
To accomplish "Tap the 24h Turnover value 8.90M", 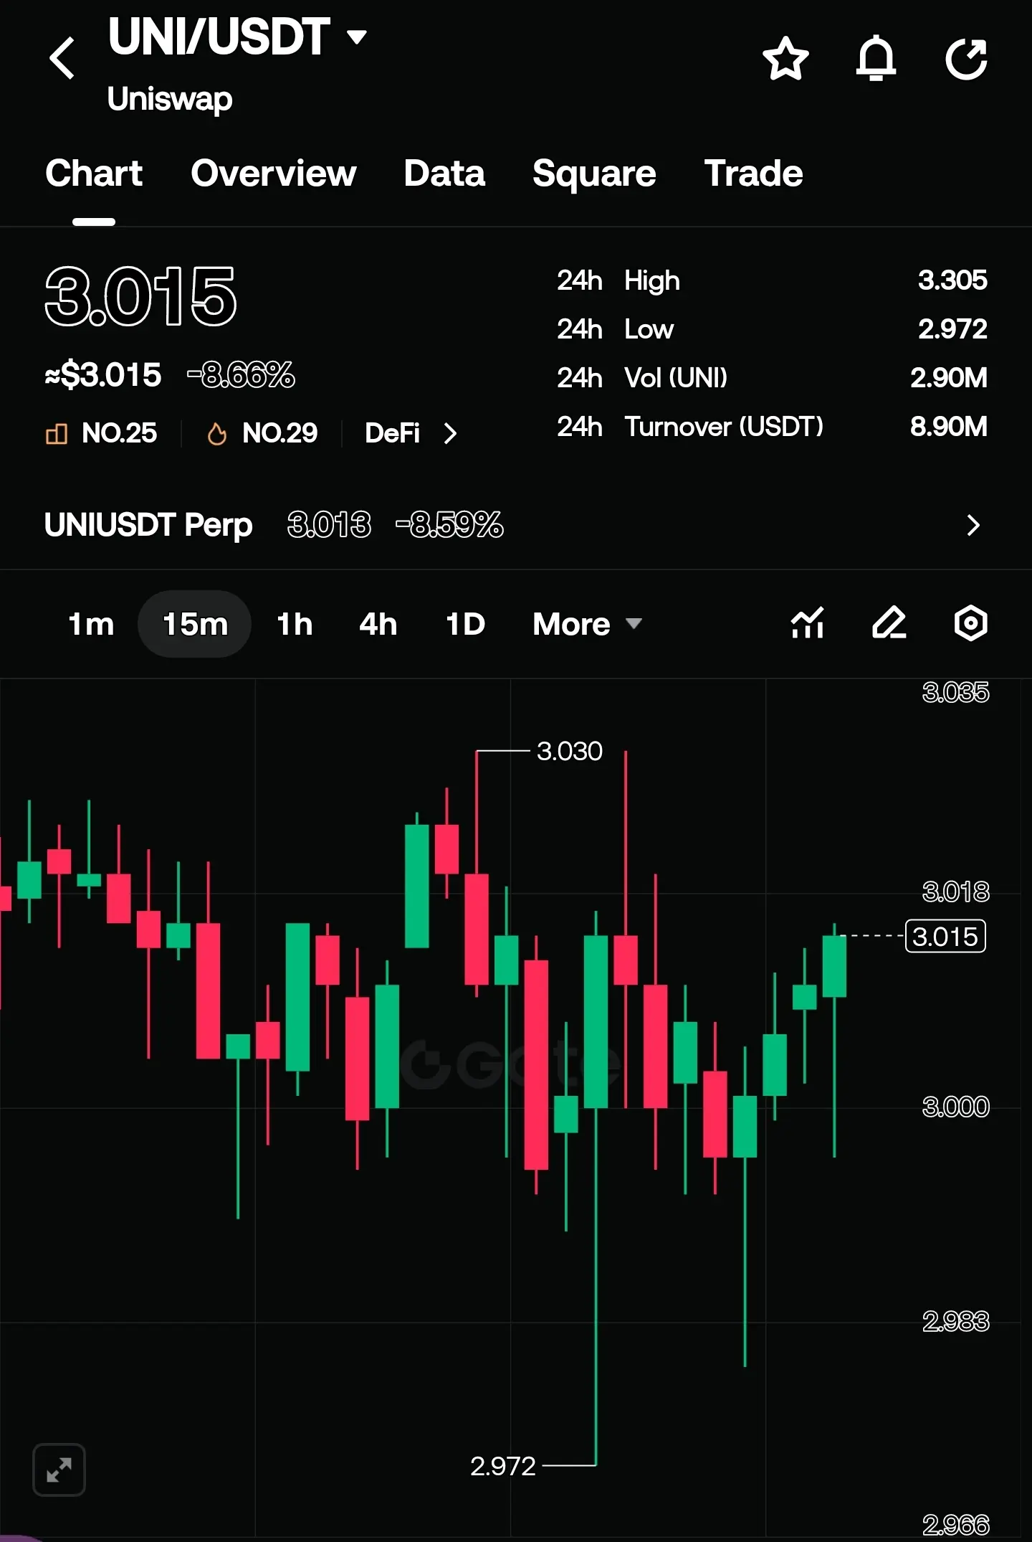I will point(949,427).
